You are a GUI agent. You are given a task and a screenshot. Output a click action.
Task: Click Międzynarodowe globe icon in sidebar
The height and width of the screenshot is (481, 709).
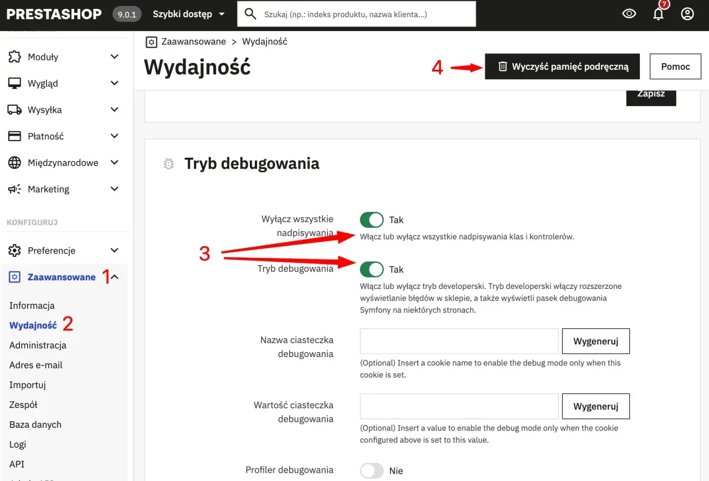pyautogui.click(x=14, y=163)
